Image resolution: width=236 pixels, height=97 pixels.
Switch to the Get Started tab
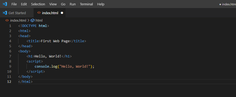point(17,13)
